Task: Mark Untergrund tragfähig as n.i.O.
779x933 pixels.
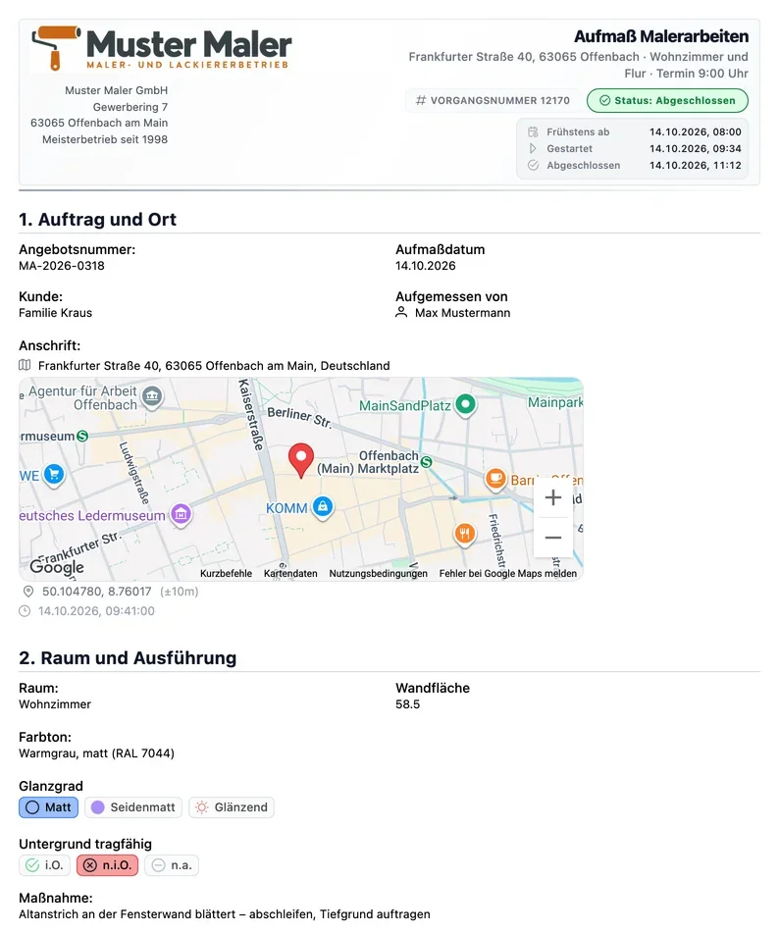Action: [x=107, y=865]
